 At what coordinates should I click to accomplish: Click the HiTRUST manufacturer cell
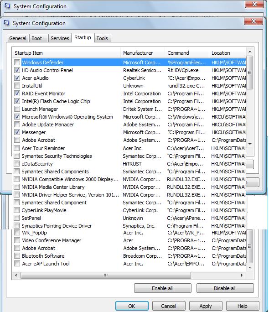[x=132, y=164]
